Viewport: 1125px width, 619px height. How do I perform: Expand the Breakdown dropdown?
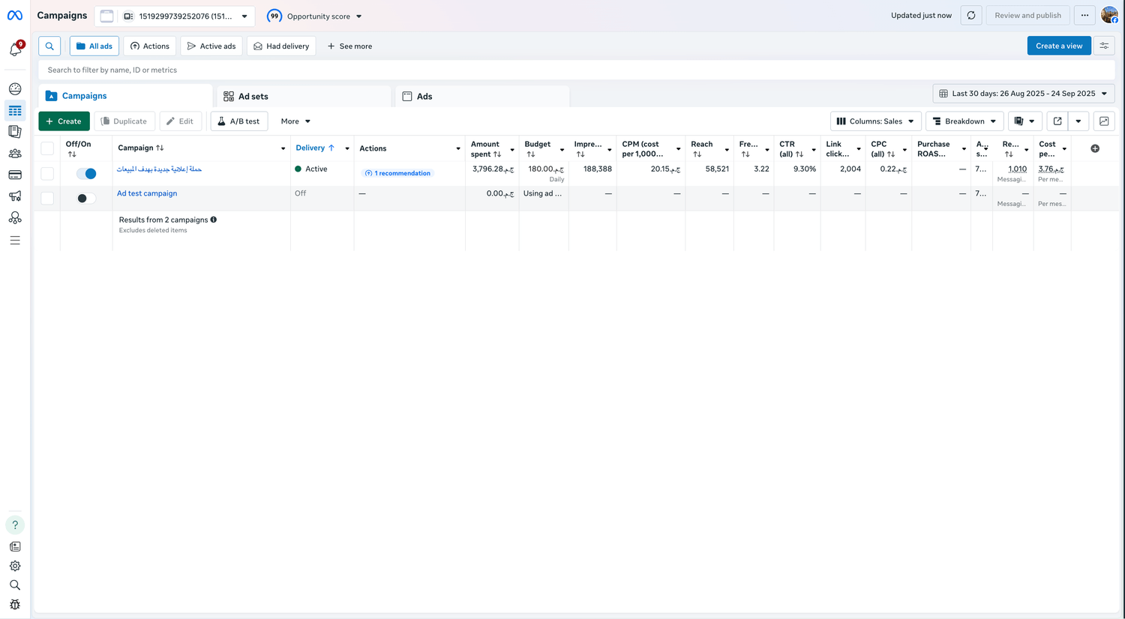point(964,121)
